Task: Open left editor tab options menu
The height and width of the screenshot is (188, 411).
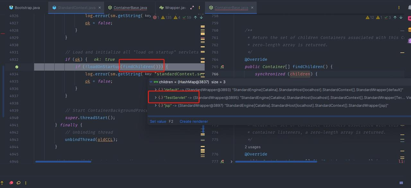Action: point(199,8)
